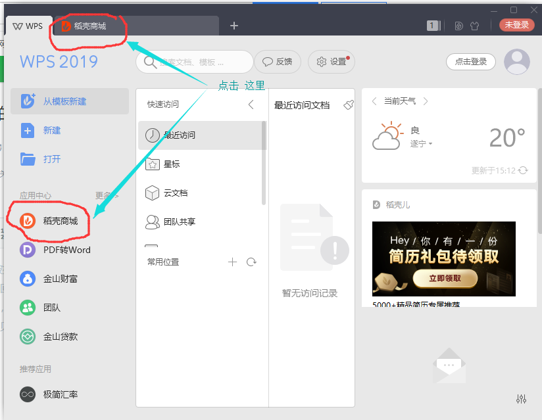This screenshot has height=420, width=542.
Task: Switch to the WPS home tab
Action: (x=28, y=26)
